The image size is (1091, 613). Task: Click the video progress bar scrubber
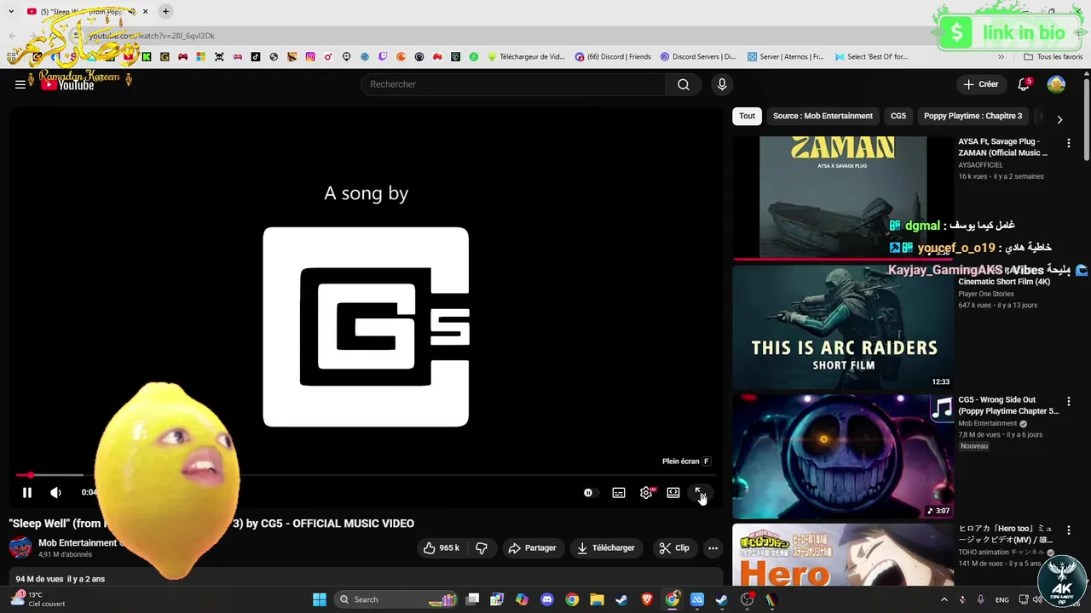pyautogui.click(x=31, y=475)
